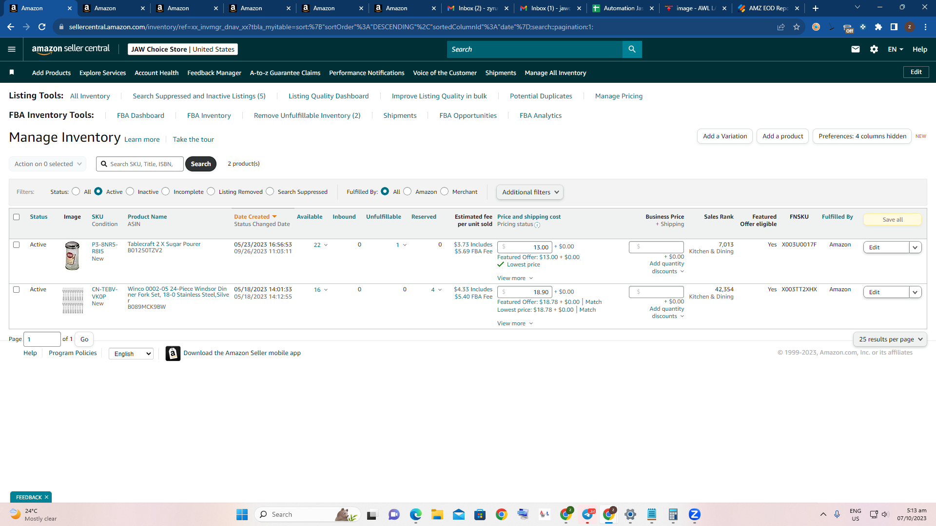Screen dimensions: 936x526
Task: Tick the select-all checkbox in table header
Action: (x=17, y=217)
